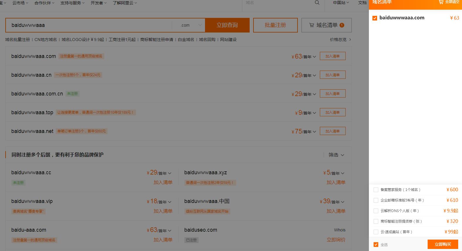The width and height of the screenshot is (462, 251).
Task: Open the 域名清单 button
Action: 326,25
